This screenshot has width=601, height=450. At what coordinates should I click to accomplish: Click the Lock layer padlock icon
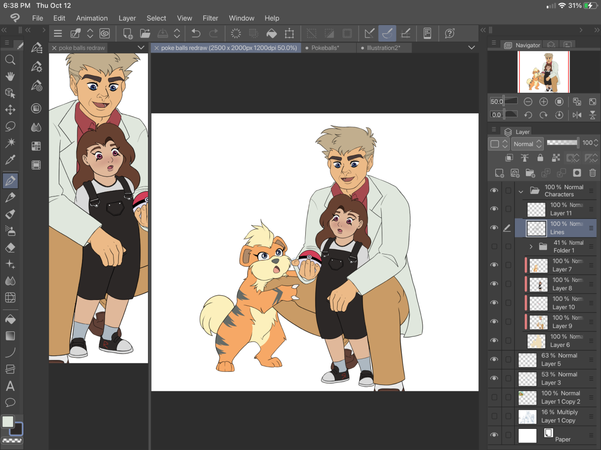click(x=540, y=158)
